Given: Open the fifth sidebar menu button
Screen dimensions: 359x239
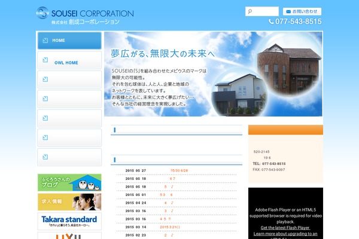Looking at the screenshot, I should 69,118.
